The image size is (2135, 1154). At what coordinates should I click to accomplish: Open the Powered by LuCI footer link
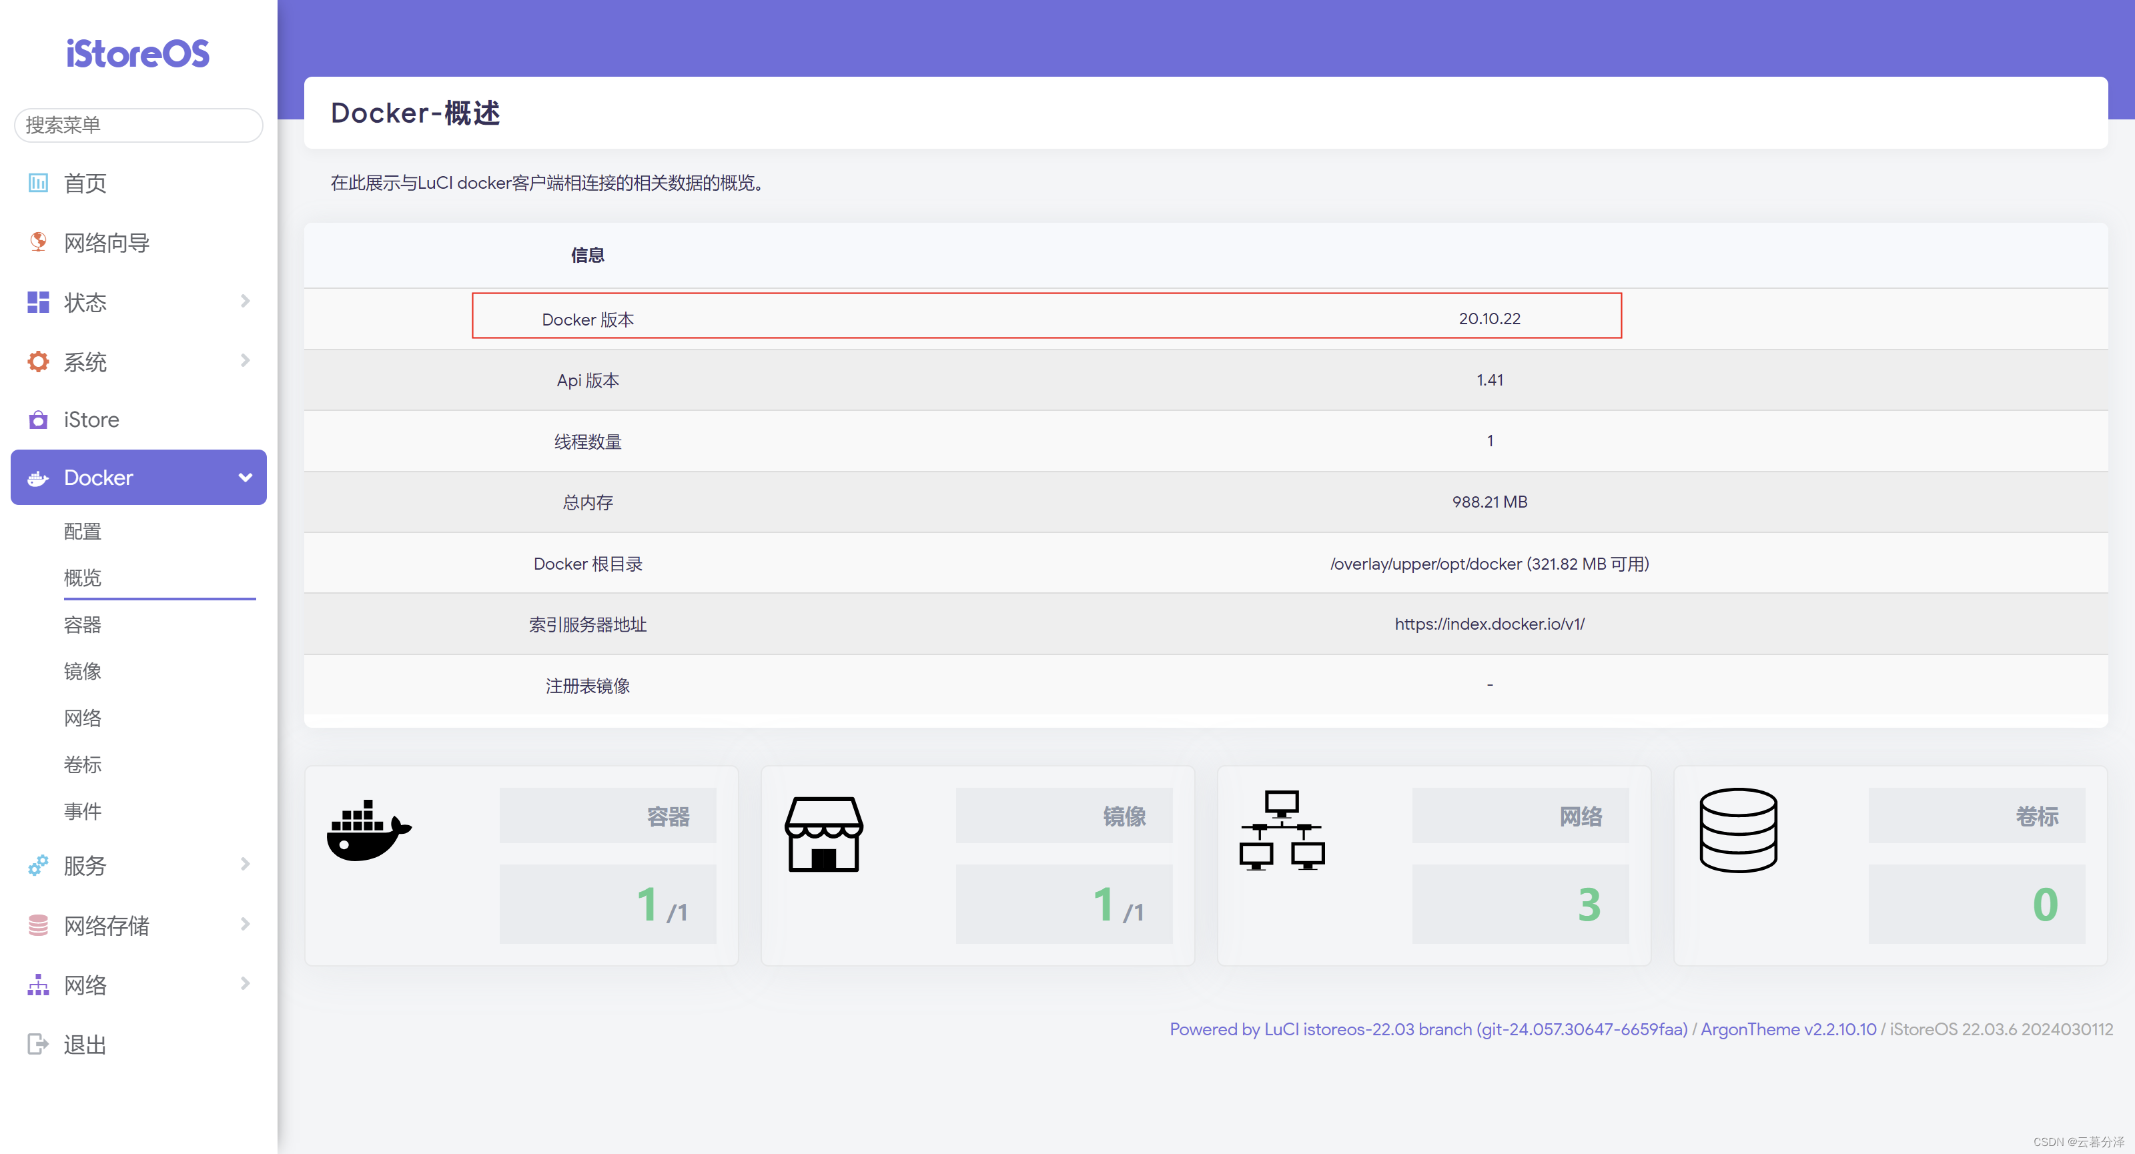(1428, 1029)
